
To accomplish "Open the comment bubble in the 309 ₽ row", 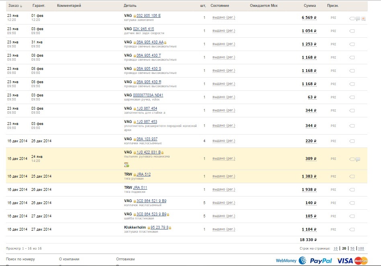I will [x=358, y=160].
